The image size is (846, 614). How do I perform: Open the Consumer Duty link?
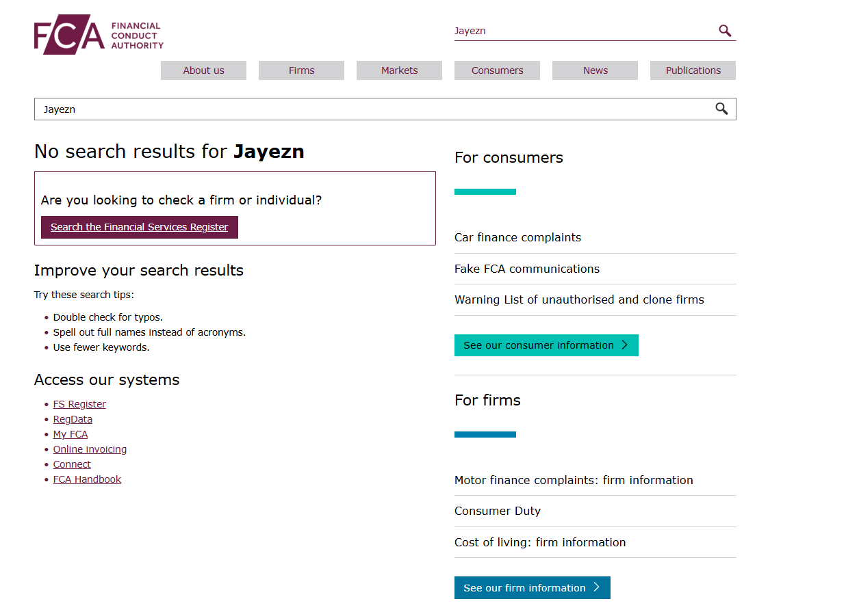pyautogui.click(x=498, y=511)
